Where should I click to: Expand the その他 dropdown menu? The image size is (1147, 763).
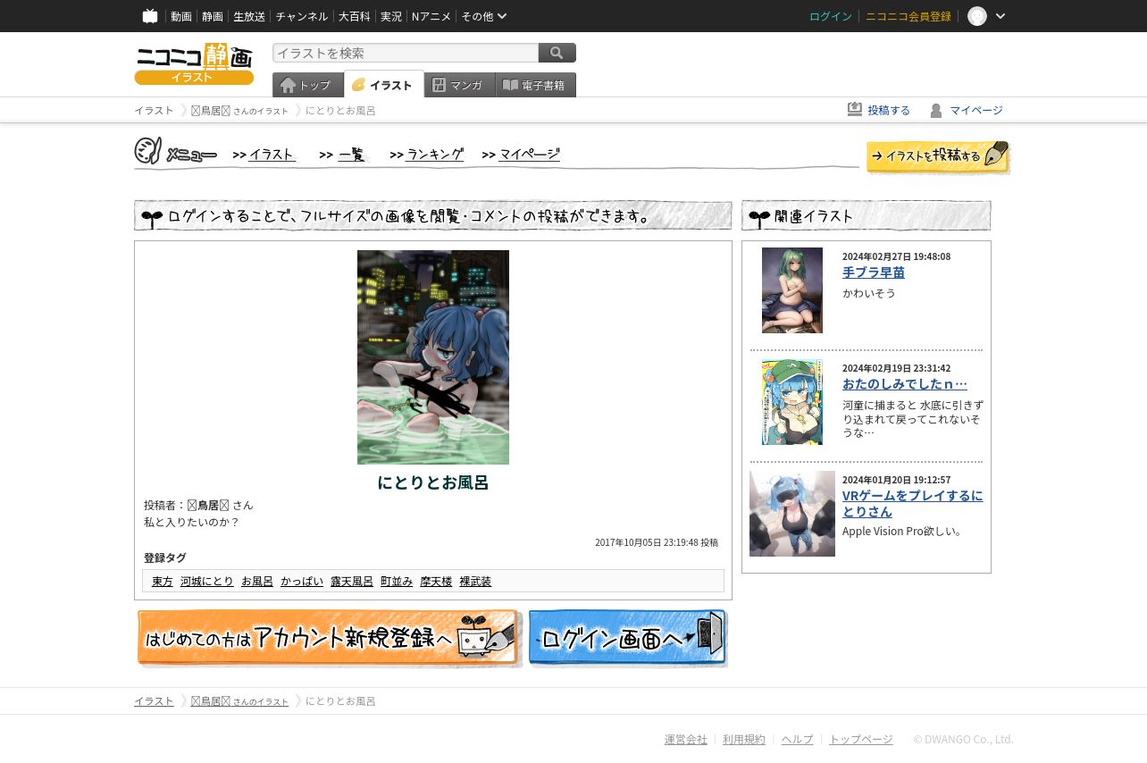tap(484, 16)
